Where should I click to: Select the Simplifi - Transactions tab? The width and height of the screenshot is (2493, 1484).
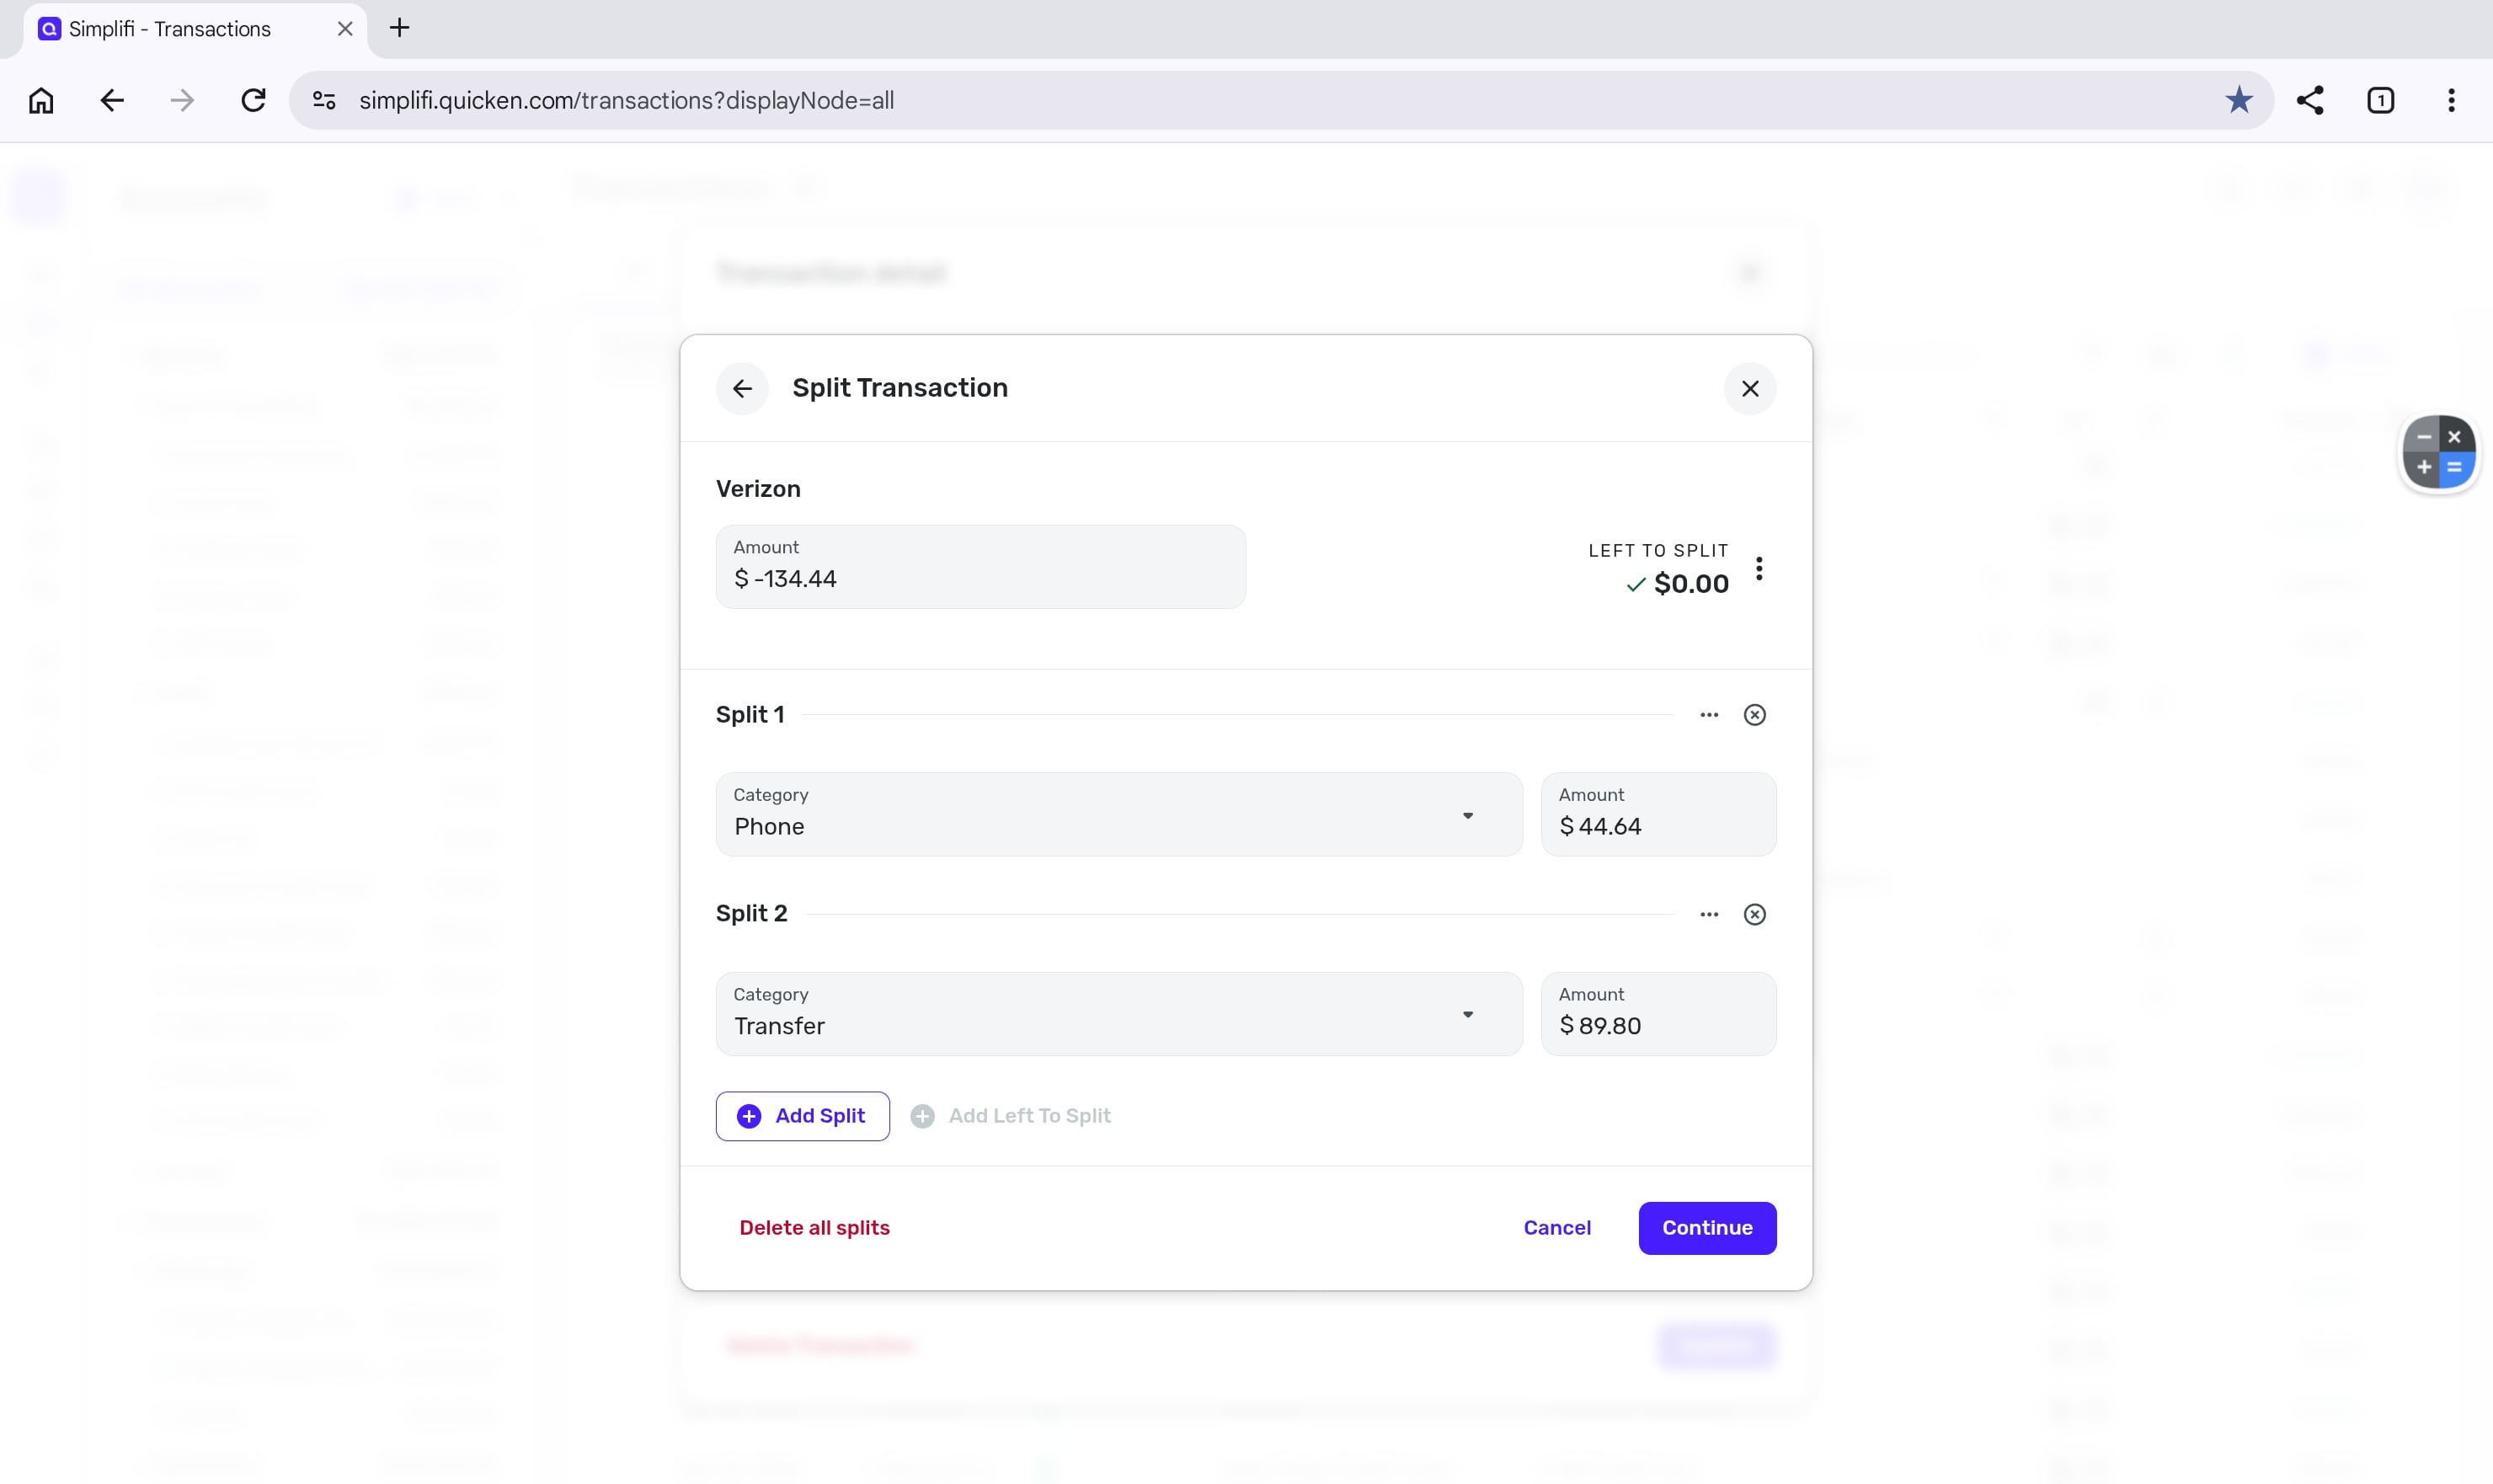pyautogui.click(x=170, y=29)
